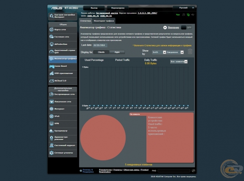
Task: Click the 2.4G SSID link in the header
Action: 93,16
